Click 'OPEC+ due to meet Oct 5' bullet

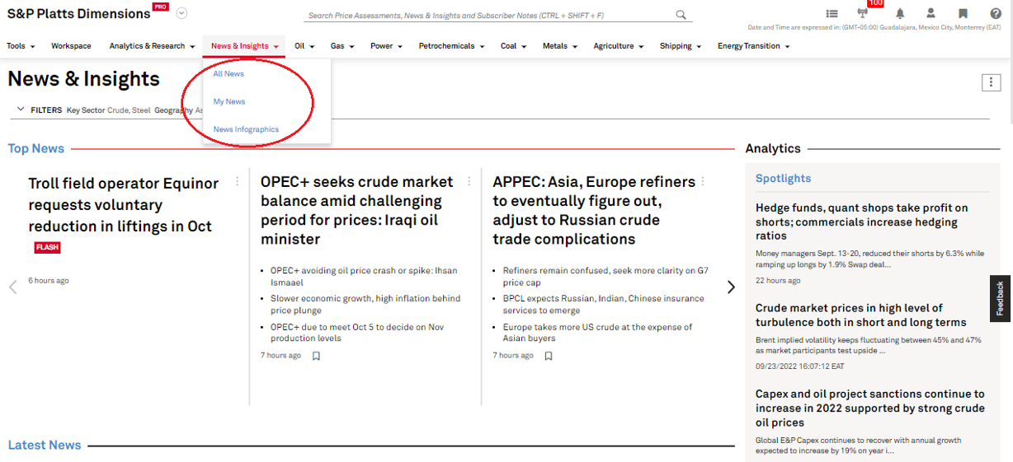[357, 333]
